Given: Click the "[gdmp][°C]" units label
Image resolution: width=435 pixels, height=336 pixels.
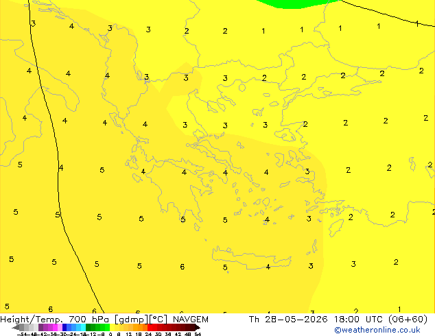Looking at the screenshot, I should pyautogui.click(x=141, y=320).
